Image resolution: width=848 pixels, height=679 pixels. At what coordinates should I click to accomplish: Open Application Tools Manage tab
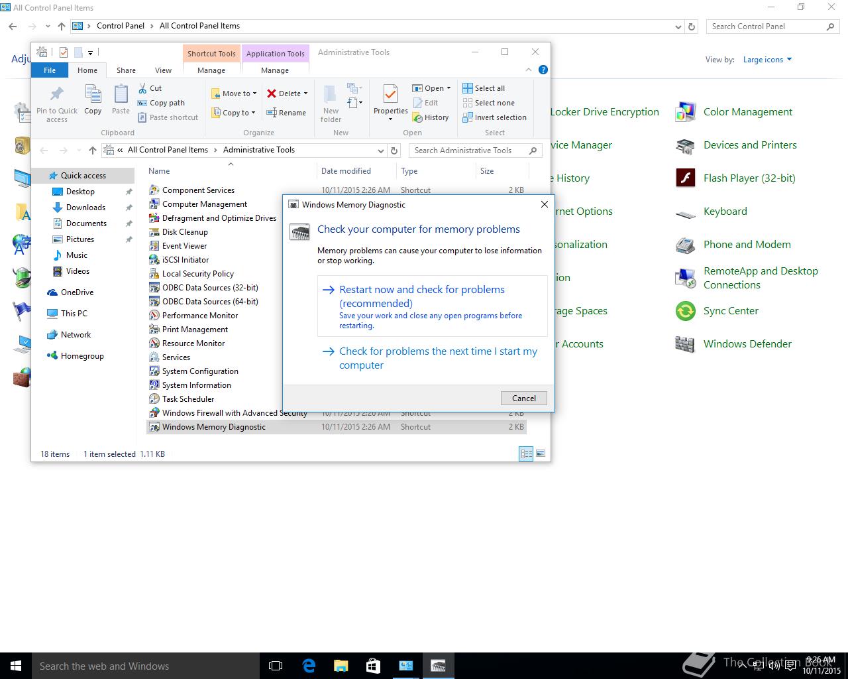[x=275, y=70]
